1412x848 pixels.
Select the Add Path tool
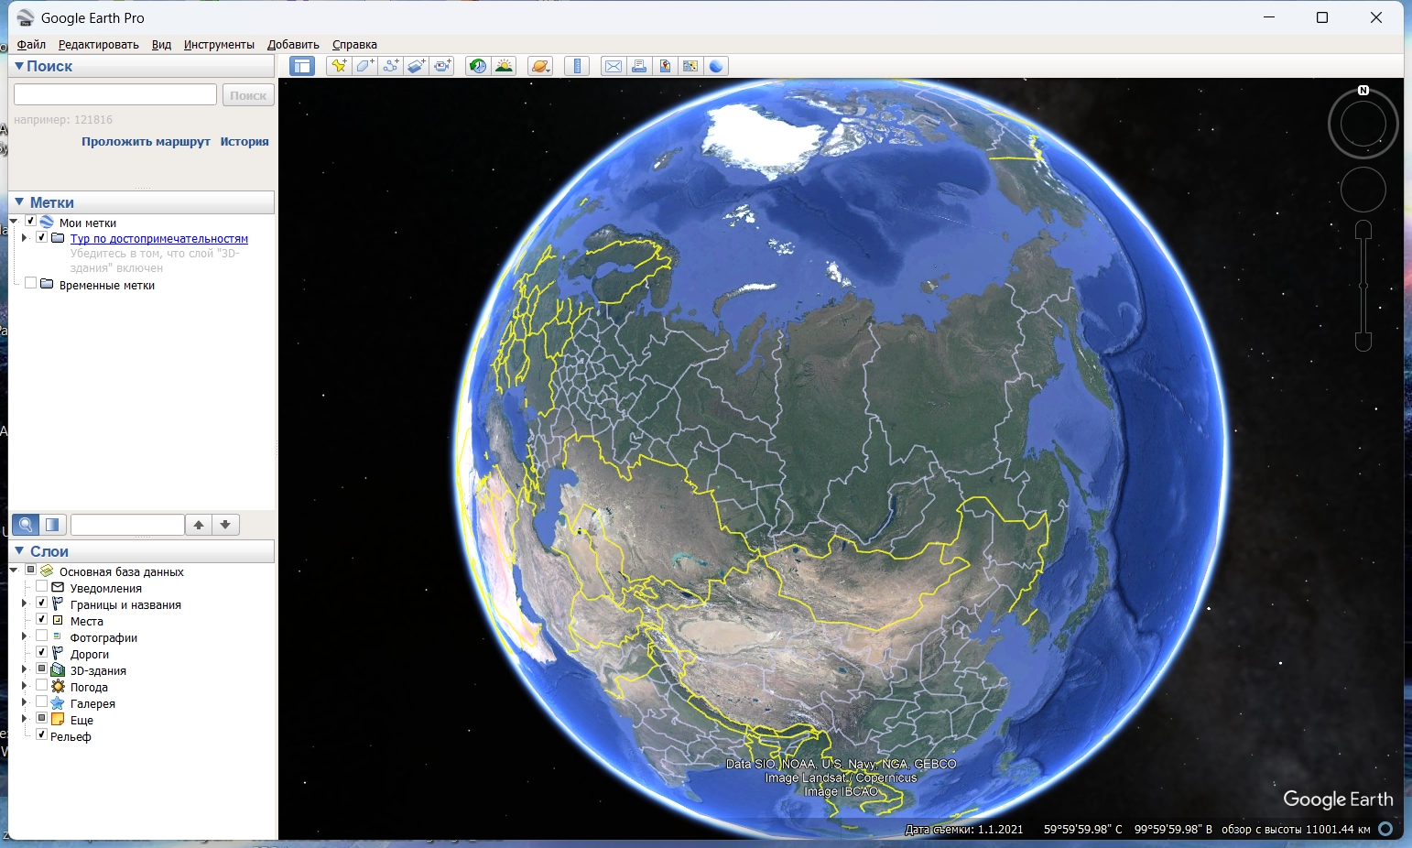point(390,66)
